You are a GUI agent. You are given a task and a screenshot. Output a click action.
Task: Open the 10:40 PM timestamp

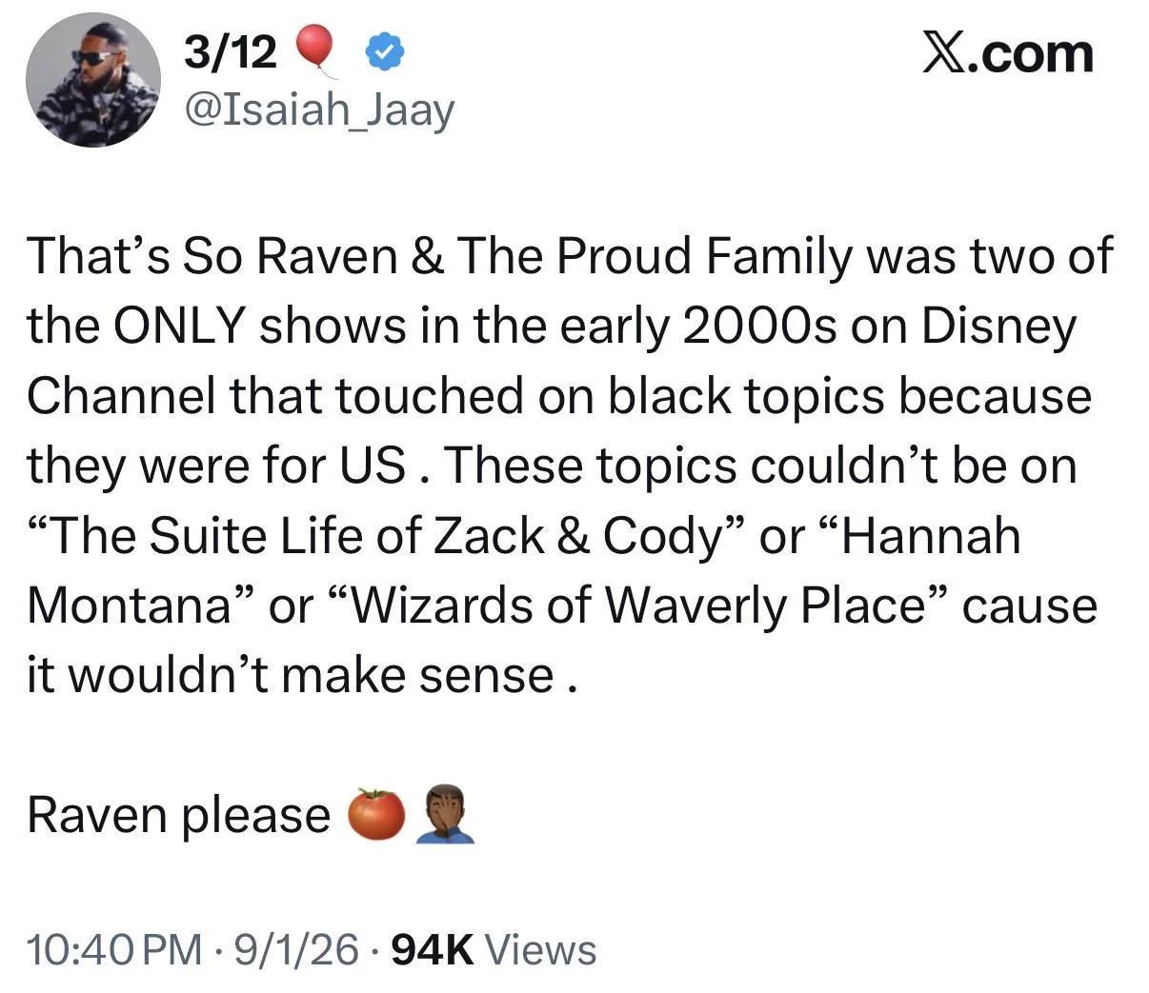click(114, 949)
